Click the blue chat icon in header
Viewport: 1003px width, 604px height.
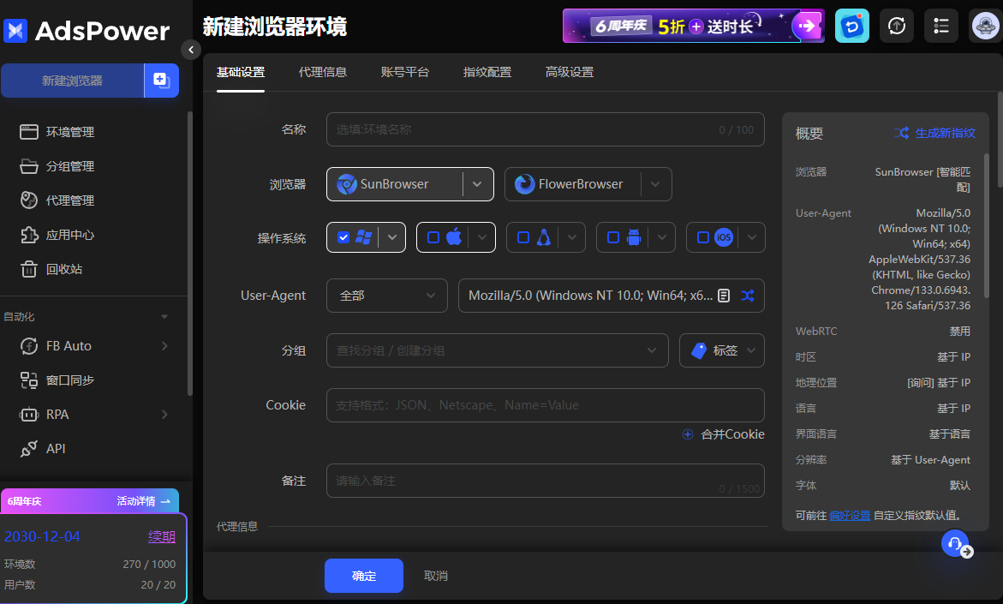pyautogui.click(x=852, y=26)
